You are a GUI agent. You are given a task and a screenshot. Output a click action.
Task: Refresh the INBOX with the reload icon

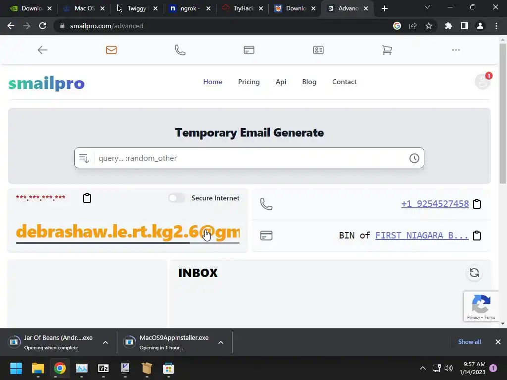(474, 273)
